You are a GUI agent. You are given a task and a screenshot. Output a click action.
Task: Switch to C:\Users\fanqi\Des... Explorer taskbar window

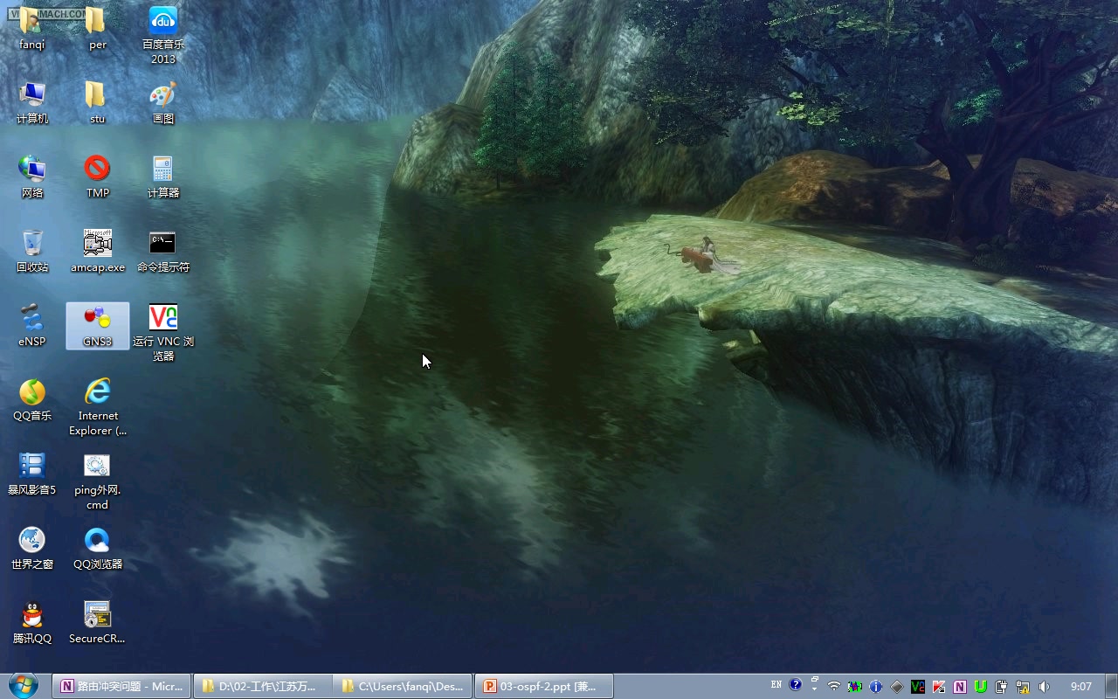coord(403,686)
